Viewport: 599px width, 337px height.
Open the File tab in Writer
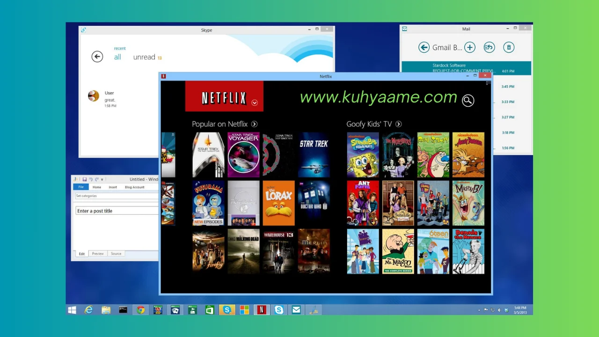click(81, 187)
